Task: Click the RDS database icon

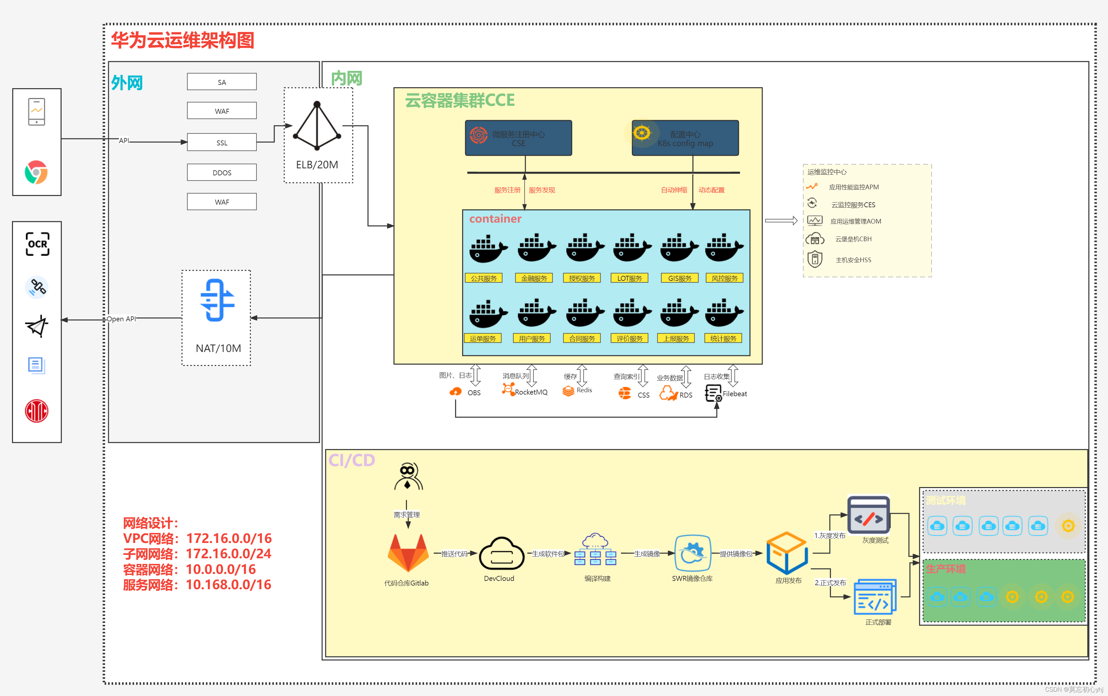Action: [668, 393]
